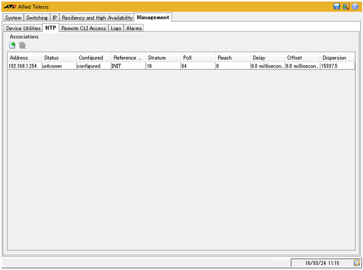Open help with the question mark icon
Screen dimensions: 363x270
355,6
